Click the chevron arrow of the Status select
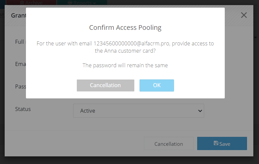The image size is (259, 164). (200, 111)
